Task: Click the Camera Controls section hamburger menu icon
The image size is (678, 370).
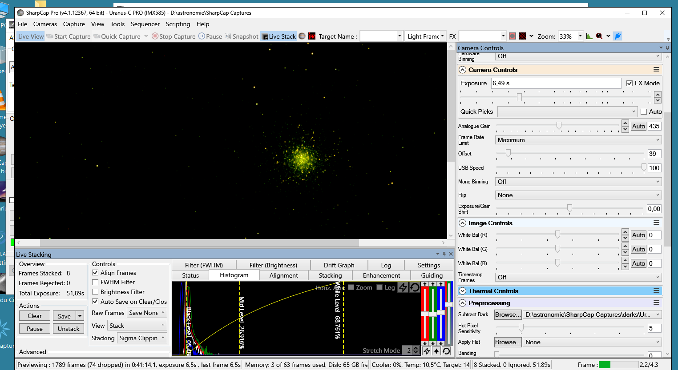Action: (656, 70)
